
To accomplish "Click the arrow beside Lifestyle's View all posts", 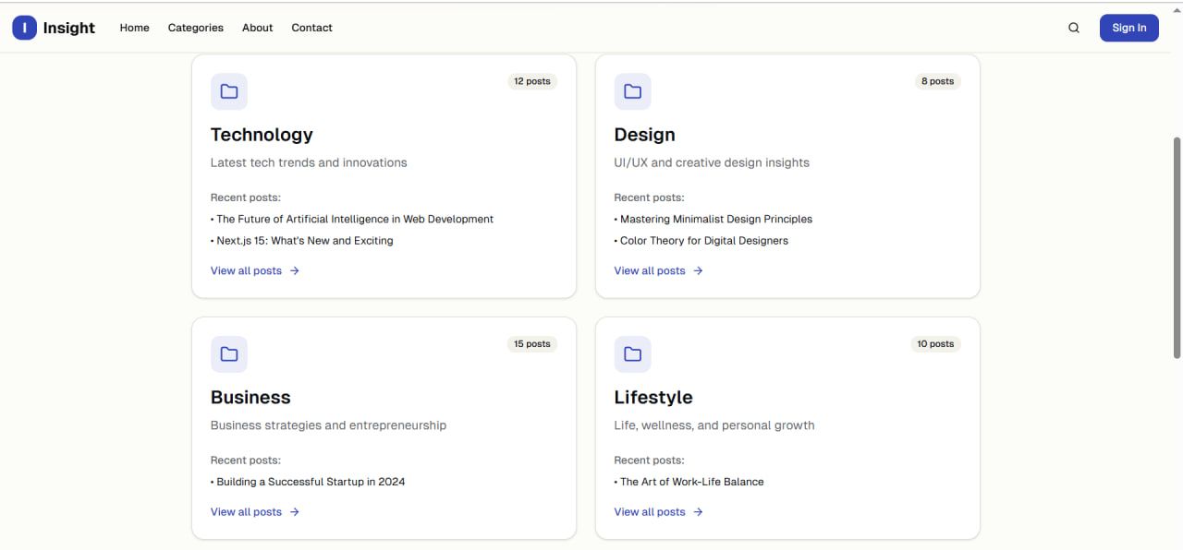I will click(x=699, y=512).
